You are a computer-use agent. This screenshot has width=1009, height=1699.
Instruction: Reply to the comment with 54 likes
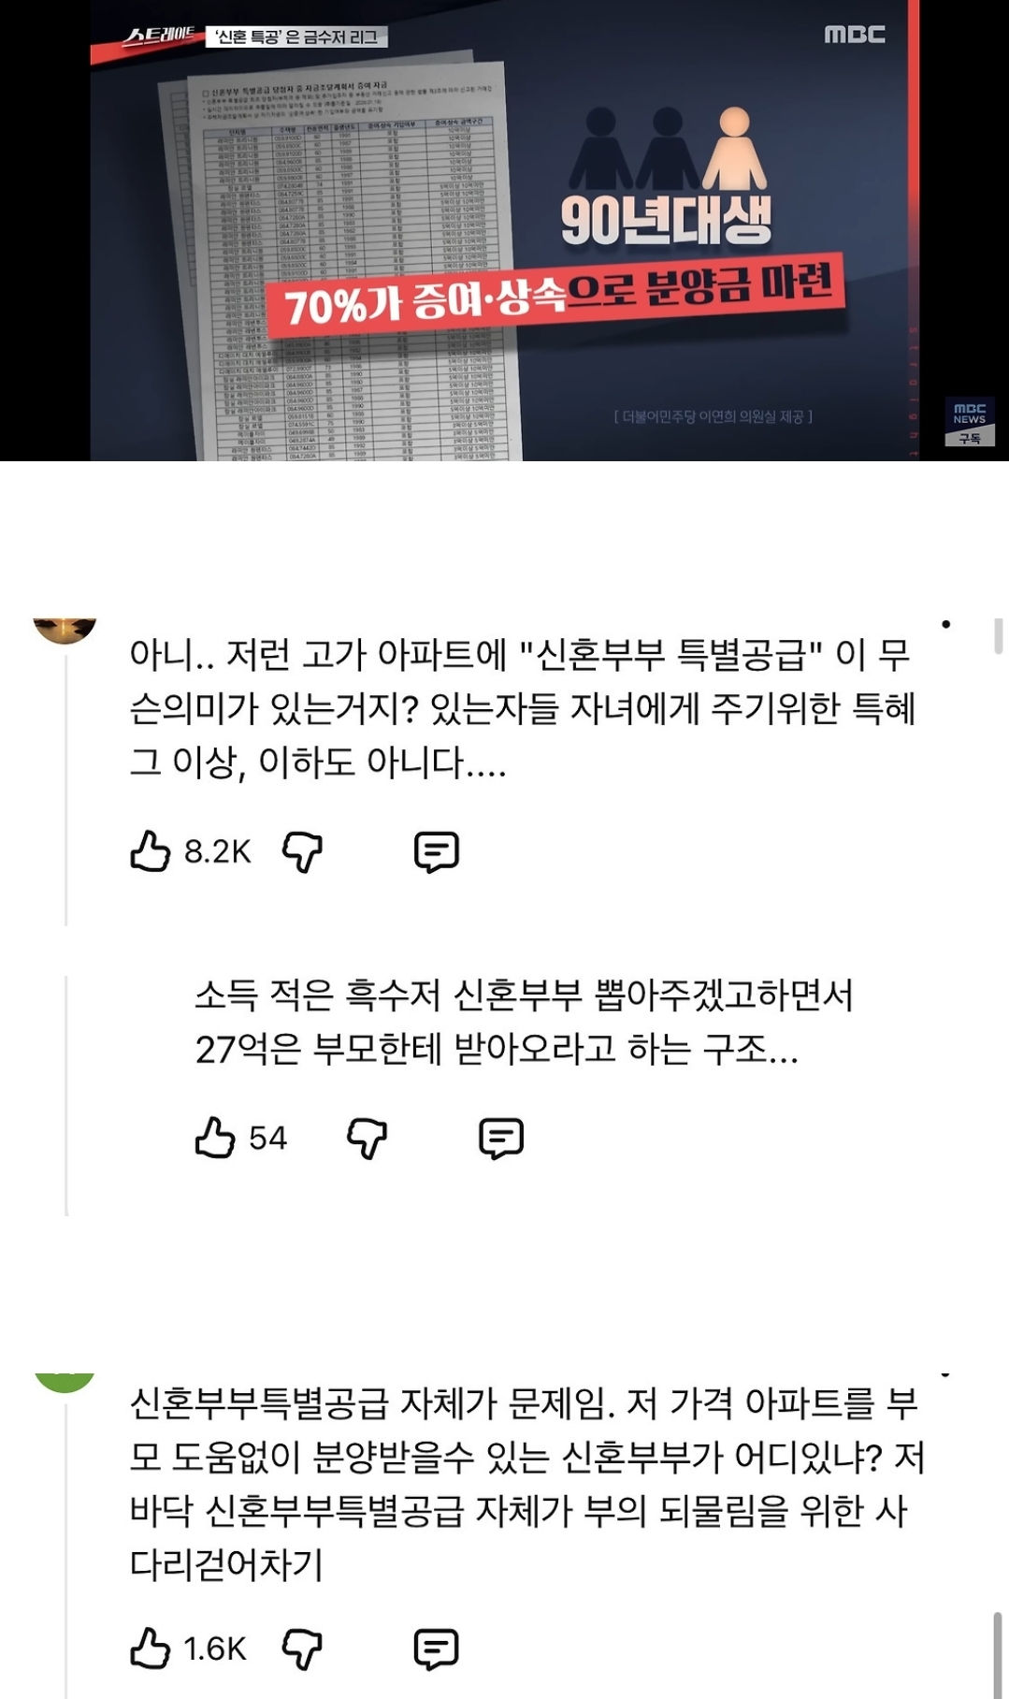(501, 1139)
